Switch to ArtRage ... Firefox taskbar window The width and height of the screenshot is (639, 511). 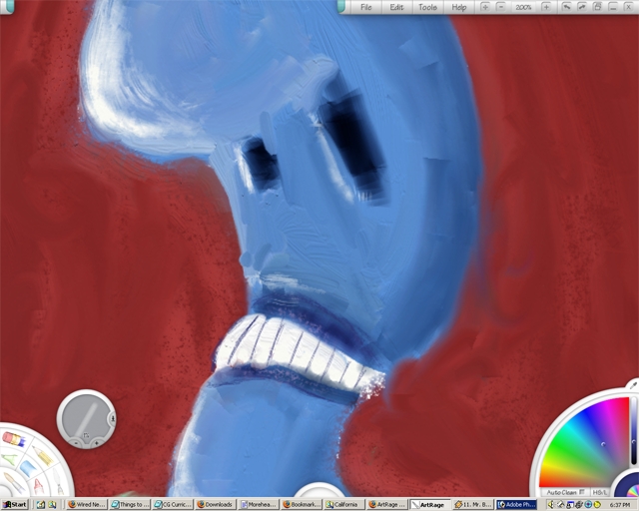pyautogui.click(x=387, y=504)
